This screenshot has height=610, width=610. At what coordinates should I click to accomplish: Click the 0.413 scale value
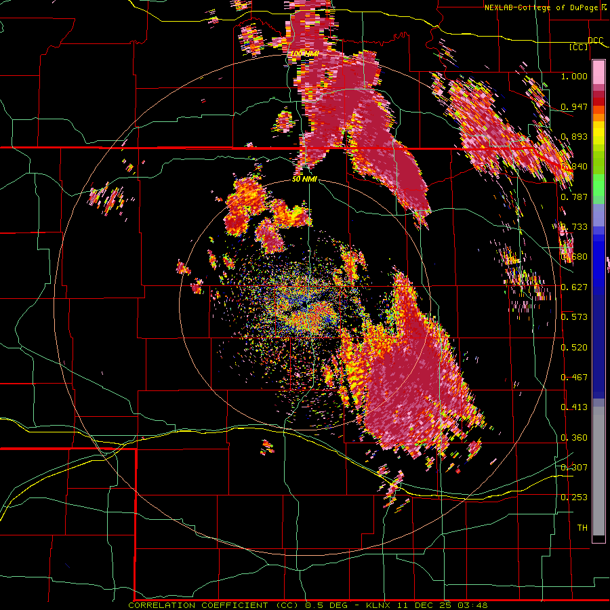(574, 407)
